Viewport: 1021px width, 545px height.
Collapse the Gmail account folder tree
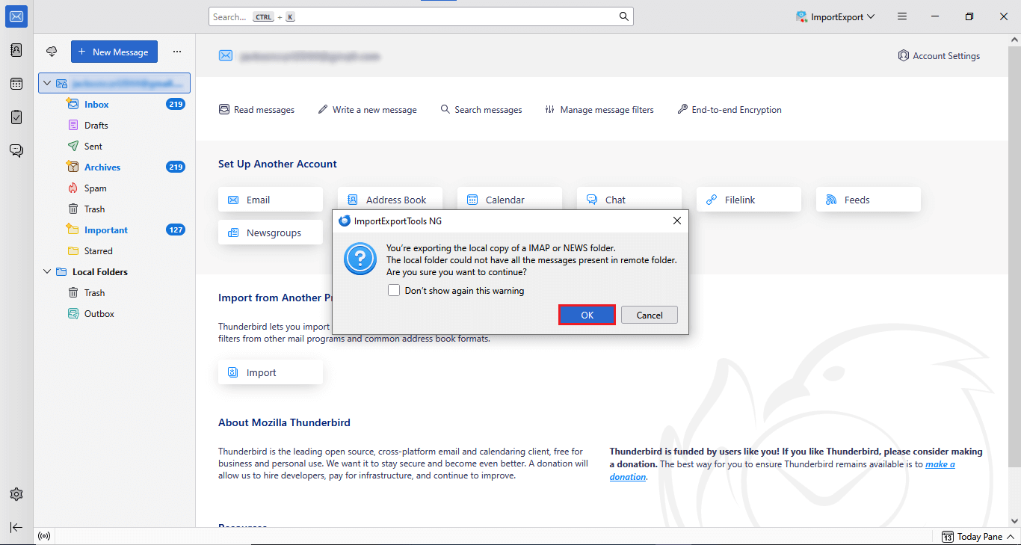click(x=47, y=83)
